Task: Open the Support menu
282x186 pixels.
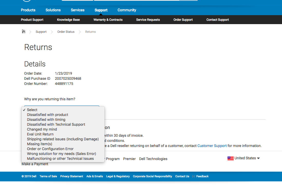Action: 101,10
